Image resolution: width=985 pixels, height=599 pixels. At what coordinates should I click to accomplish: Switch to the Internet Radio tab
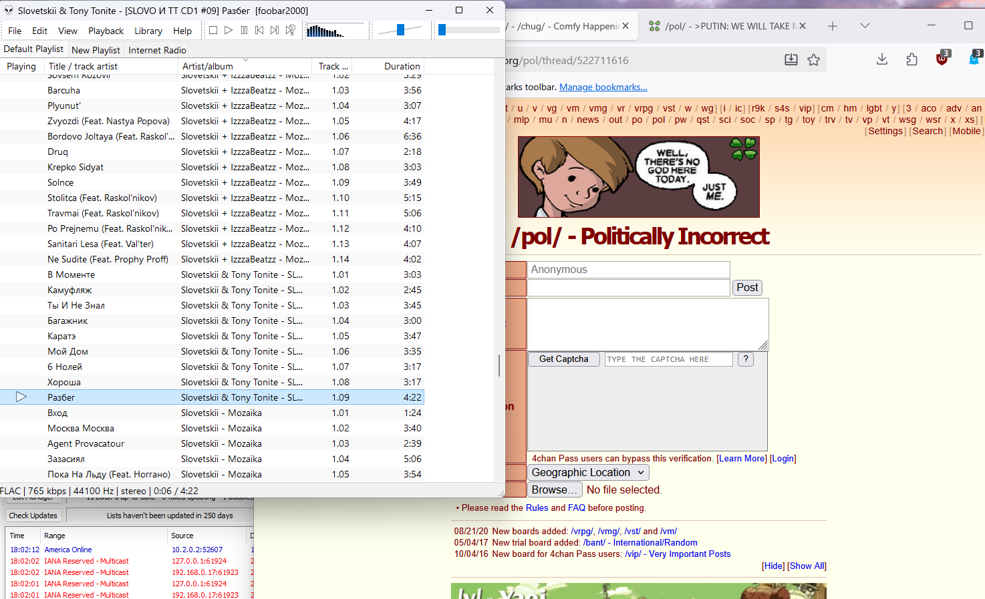coord(157,50)
